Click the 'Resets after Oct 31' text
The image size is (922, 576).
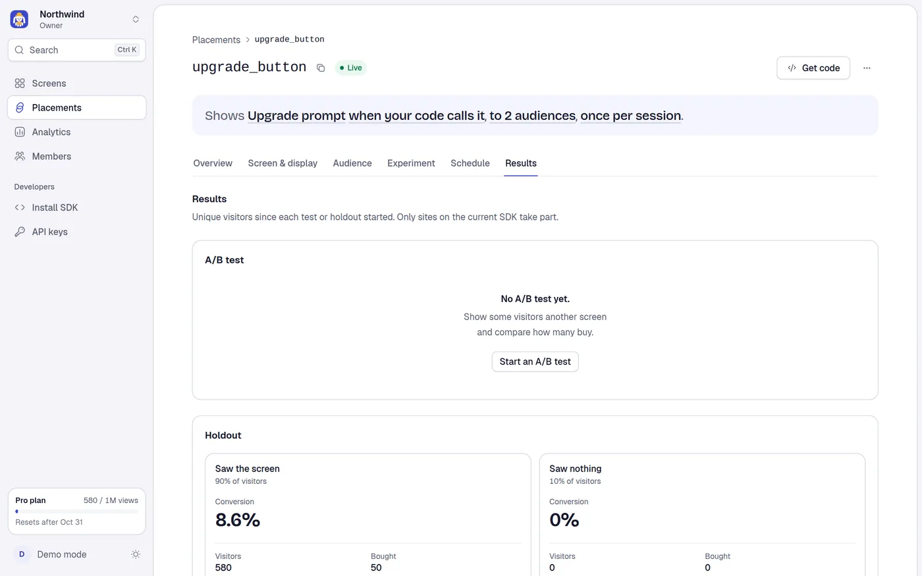(49, 522)
